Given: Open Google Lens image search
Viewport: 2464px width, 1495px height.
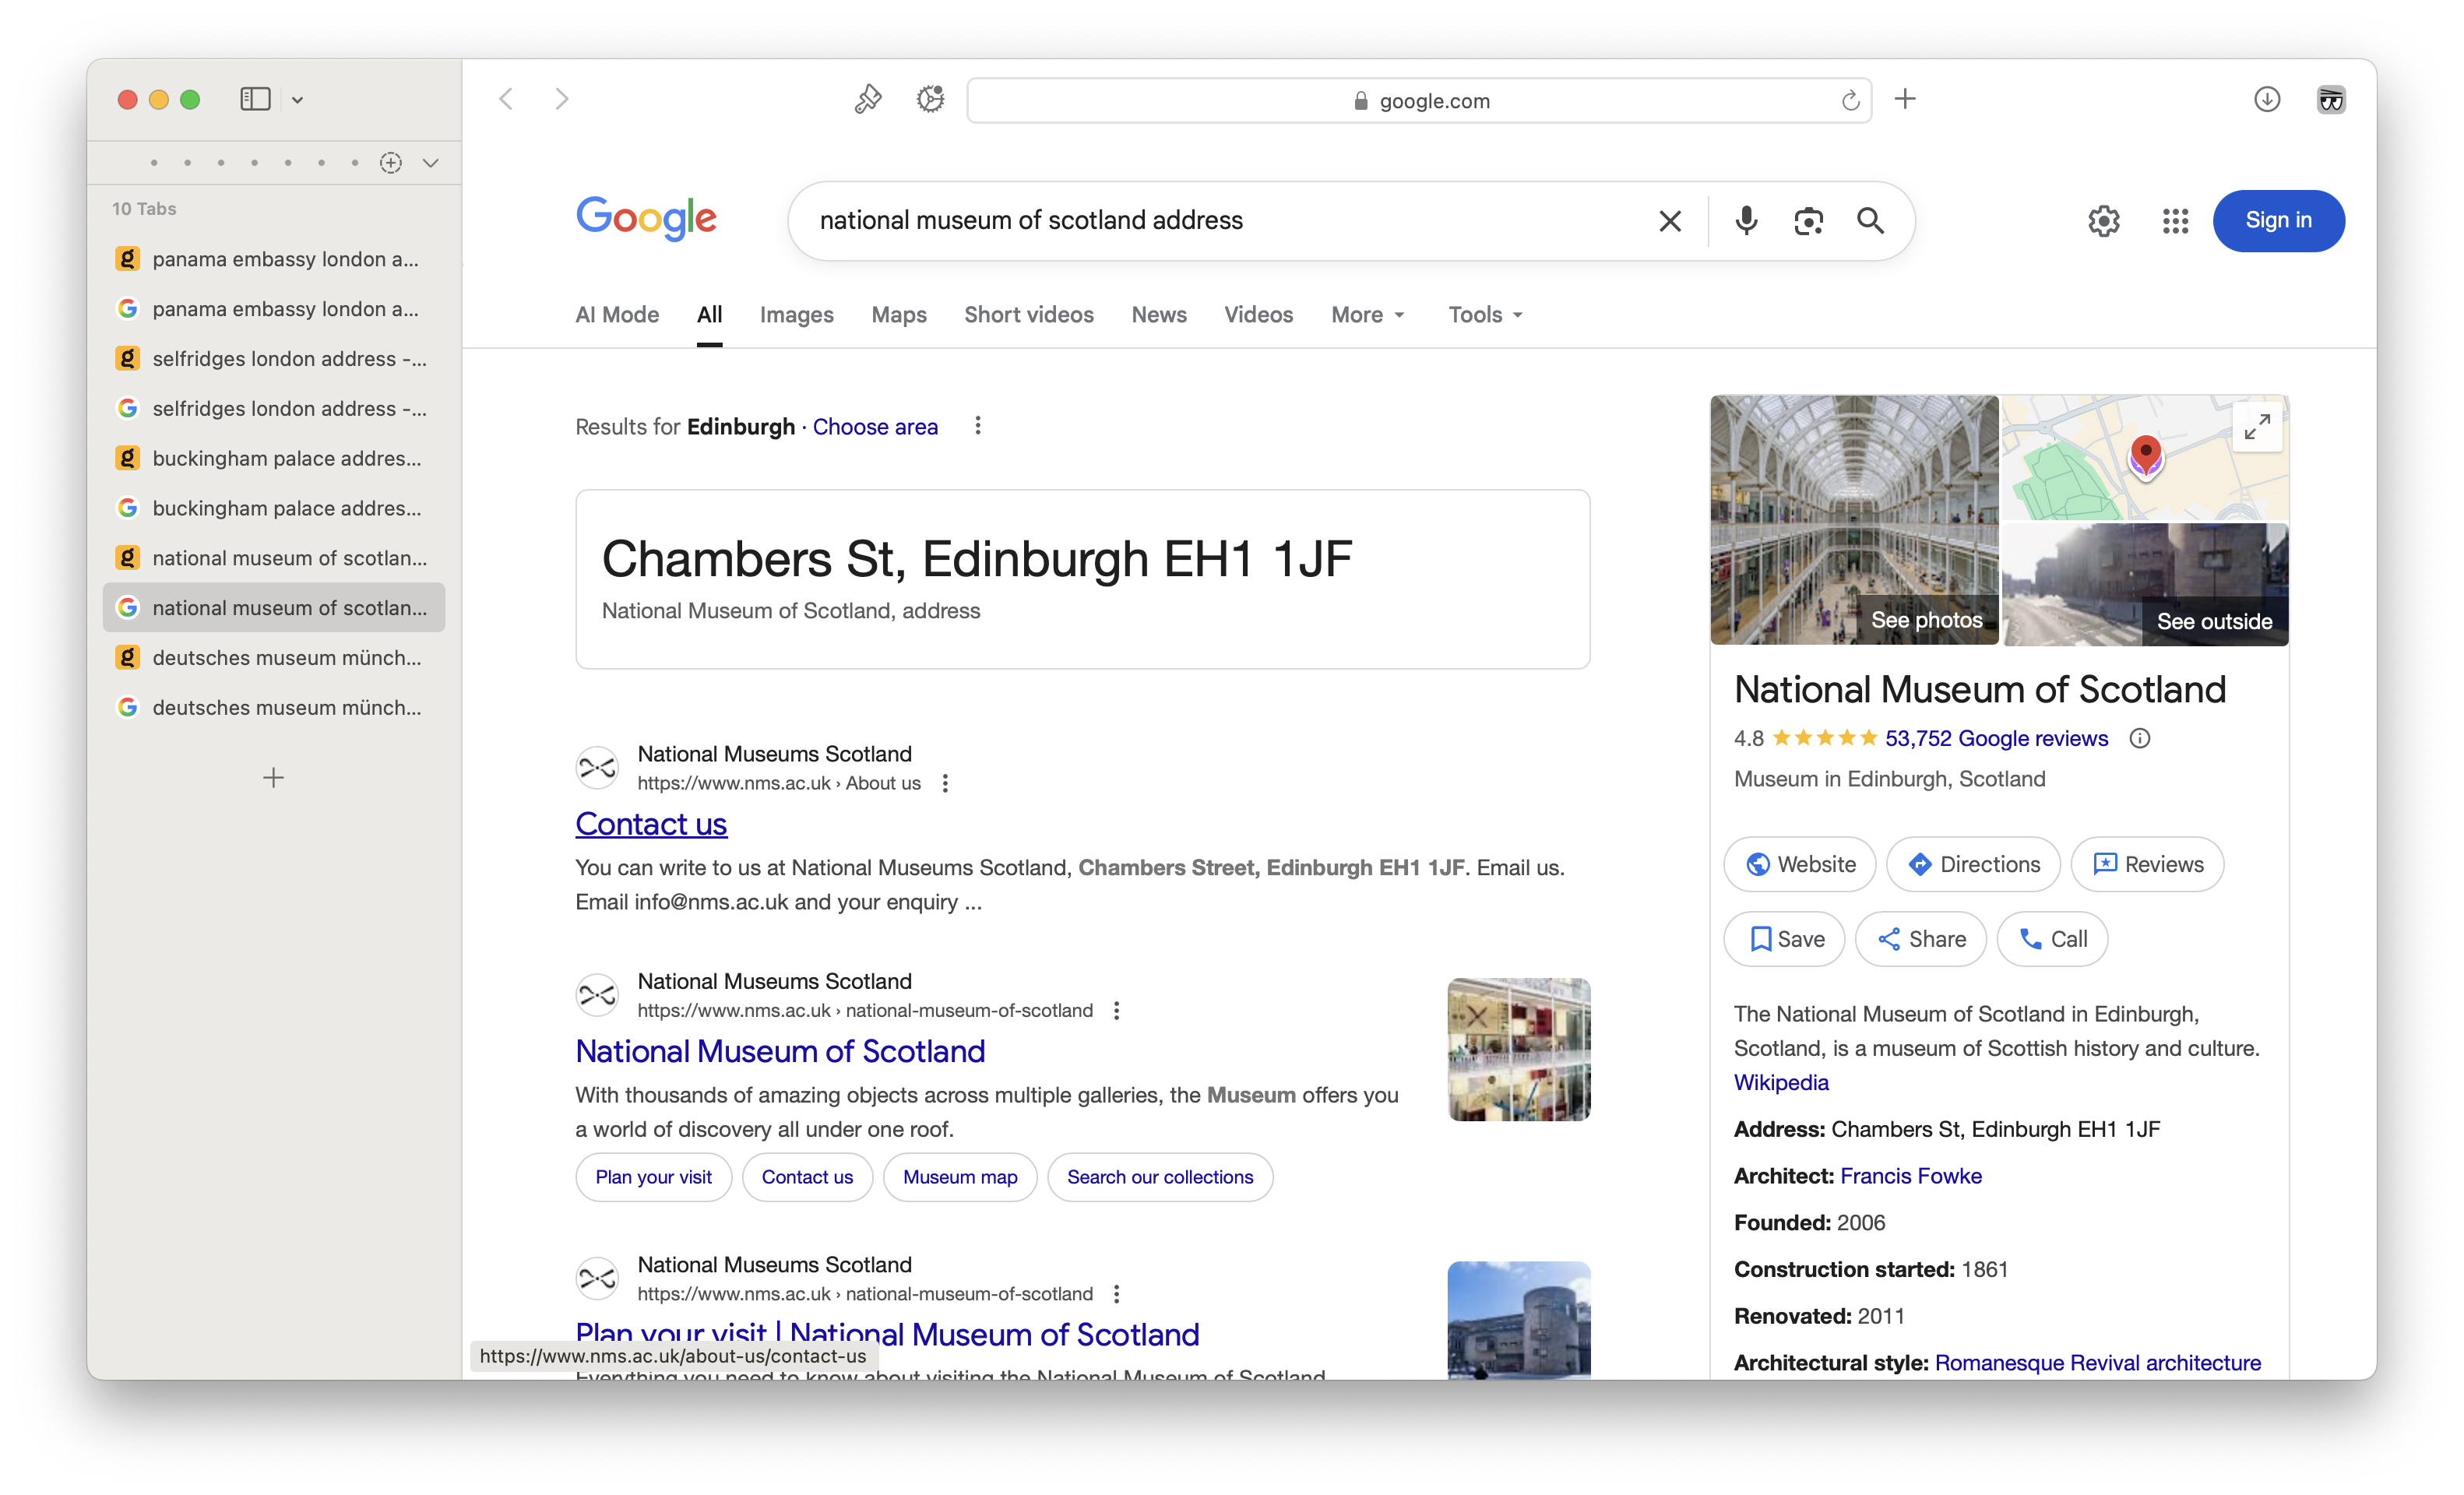Looking at the screenshot, I should tap(1808, 220).
